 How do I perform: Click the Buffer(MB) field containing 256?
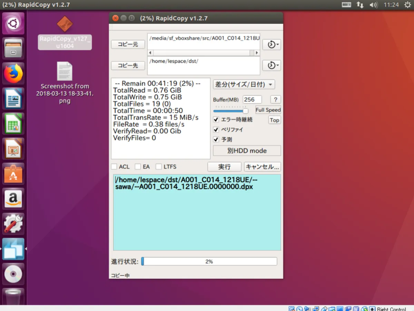252,100
